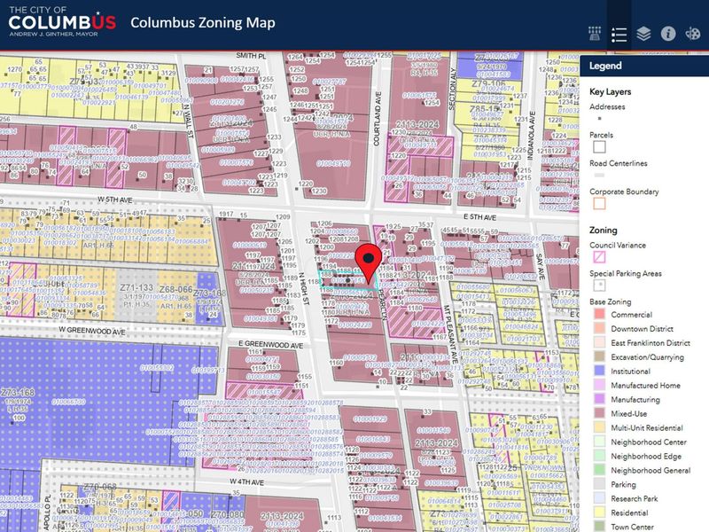Click the W GREENWOOD AVE street label

click(x=92, y=331)
